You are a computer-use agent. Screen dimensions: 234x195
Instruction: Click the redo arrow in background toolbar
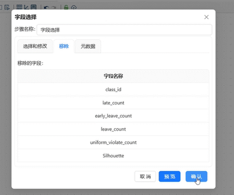pos(54,7)
